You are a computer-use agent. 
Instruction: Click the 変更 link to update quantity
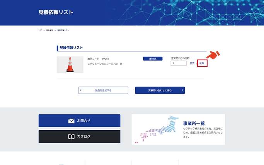pos(192,63)
